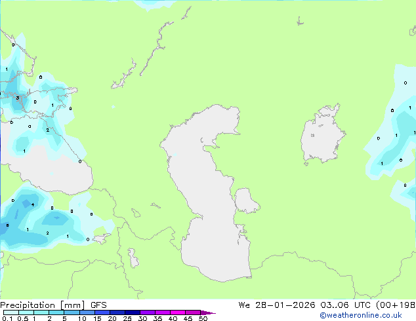Pick the legend swatch between 15 and 20
The width and height of the screenshot is (416, 321).
(102, 312)
